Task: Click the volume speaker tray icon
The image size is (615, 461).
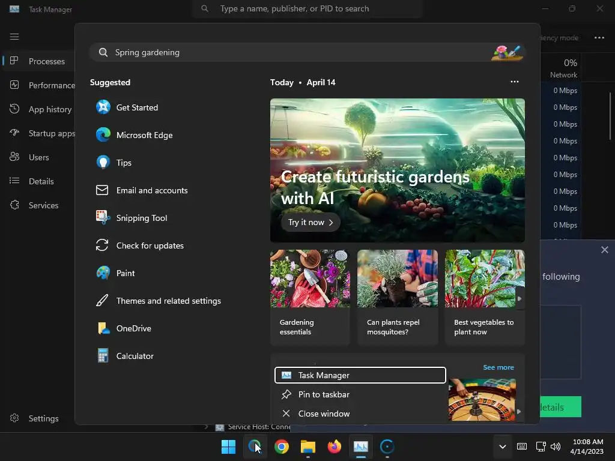Action: click(556, 447)
